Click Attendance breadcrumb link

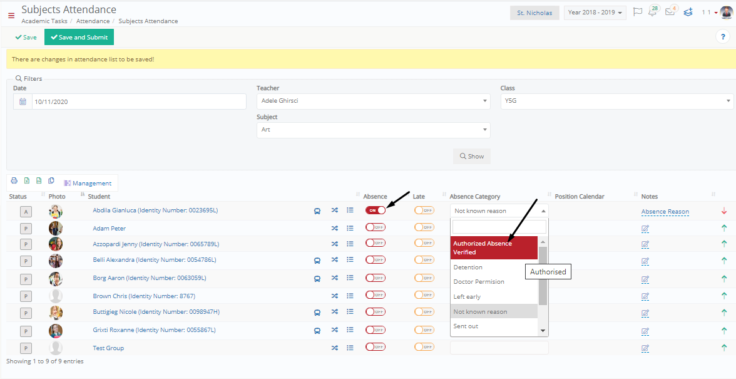pyautogui.click(x=93, y=21)
